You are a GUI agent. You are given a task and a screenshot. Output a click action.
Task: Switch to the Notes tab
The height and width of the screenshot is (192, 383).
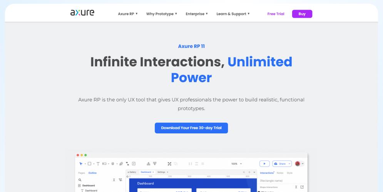[x=280, y=173]
